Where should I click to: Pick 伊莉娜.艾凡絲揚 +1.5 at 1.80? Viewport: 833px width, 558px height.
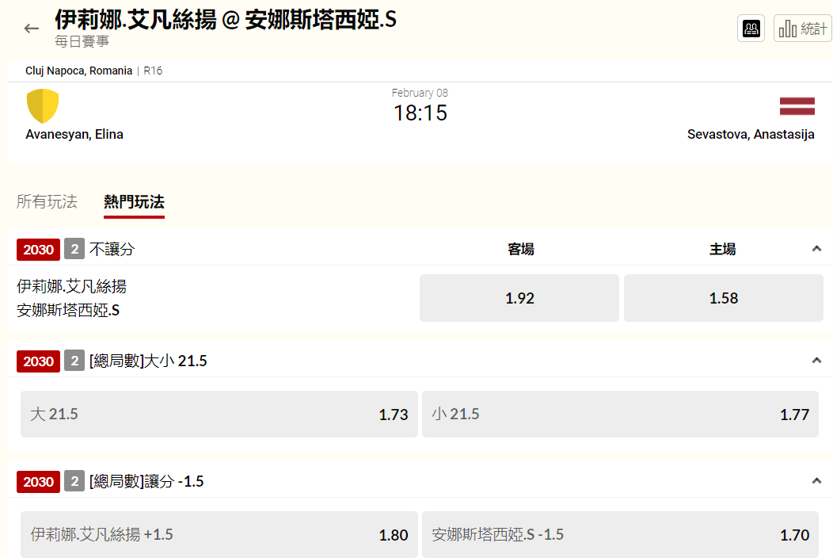coord(219,534)
